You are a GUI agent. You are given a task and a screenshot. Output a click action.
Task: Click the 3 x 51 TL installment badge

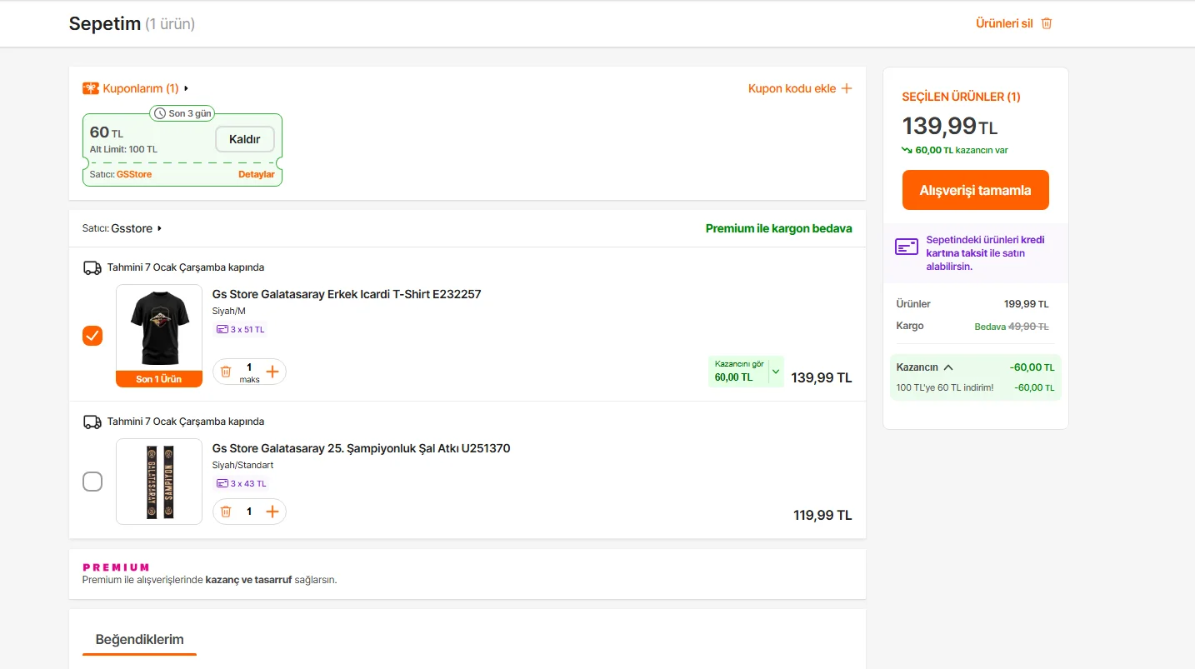(240, 329)
